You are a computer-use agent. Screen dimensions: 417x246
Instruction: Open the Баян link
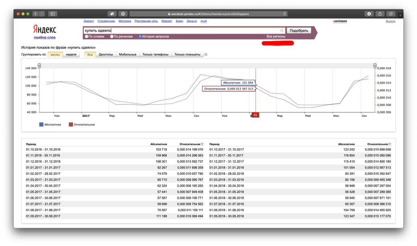(179, 21)
